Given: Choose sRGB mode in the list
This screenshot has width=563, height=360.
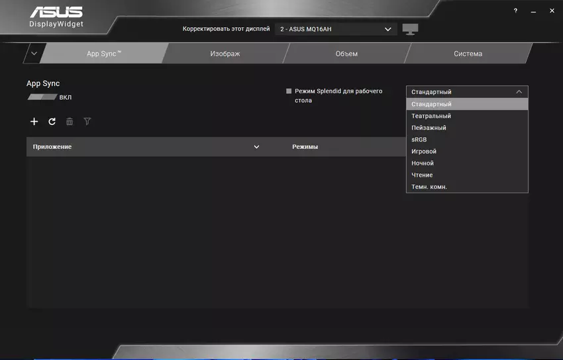Looking at the screenshot, I should (x=419, y=140).
